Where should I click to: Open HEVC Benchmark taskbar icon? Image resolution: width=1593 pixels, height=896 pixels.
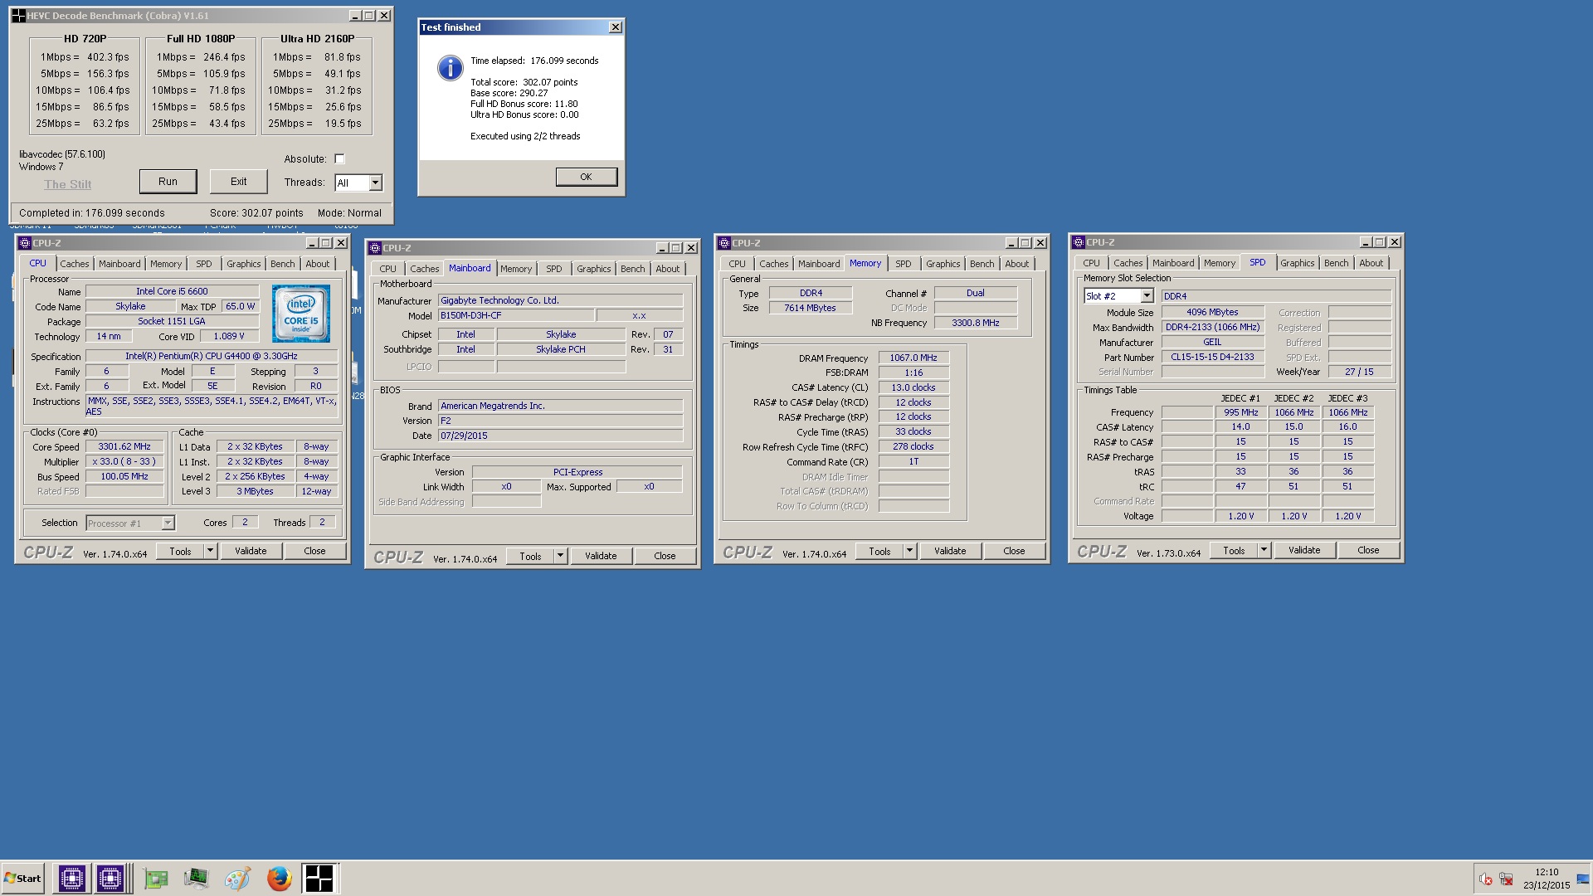pyautogui.click(x=319, y=878)
